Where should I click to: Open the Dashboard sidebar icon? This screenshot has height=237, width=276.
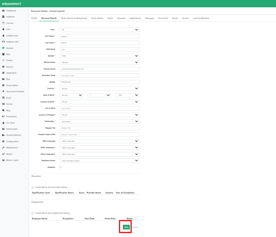(x=3, y=11)
